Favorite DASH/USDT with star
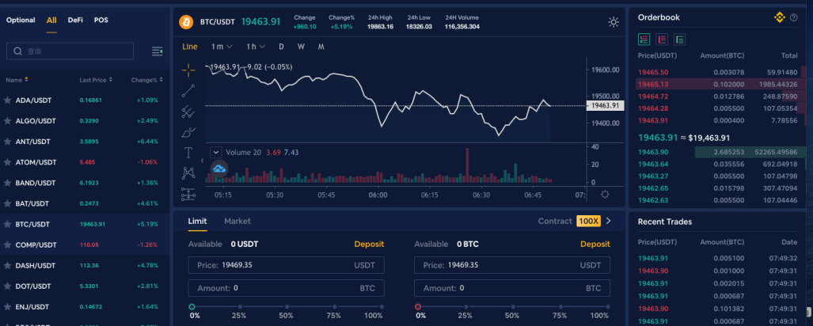The height and width of the screenshot is (326, 813). [7, 265]
